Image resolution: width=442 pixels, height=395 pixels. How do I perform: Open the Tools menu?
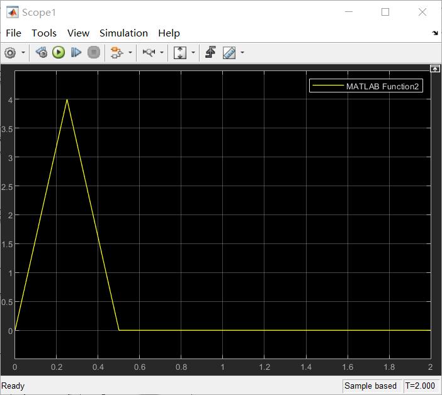(44, 33)
